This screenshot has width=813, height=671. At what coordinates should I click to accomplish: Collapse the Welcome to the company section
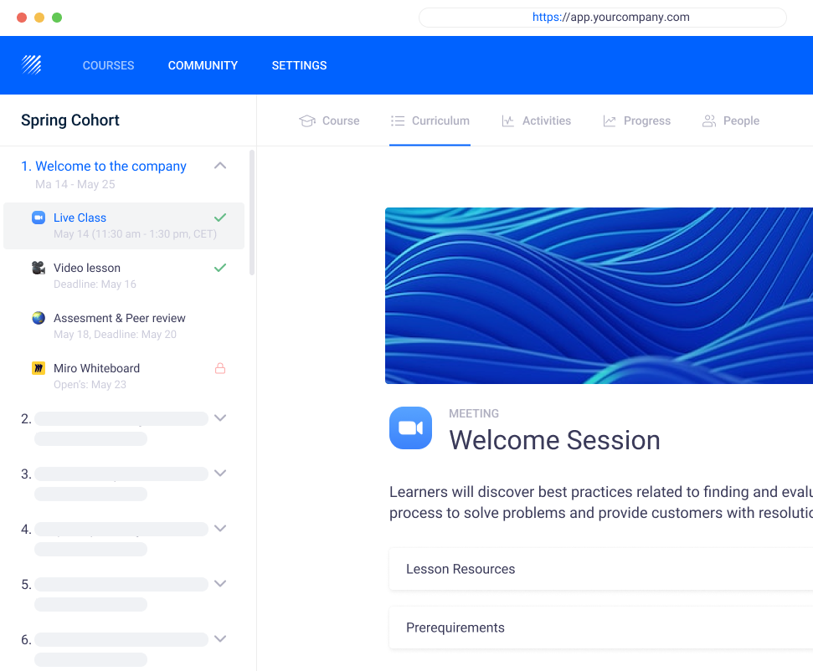[220, 166]
